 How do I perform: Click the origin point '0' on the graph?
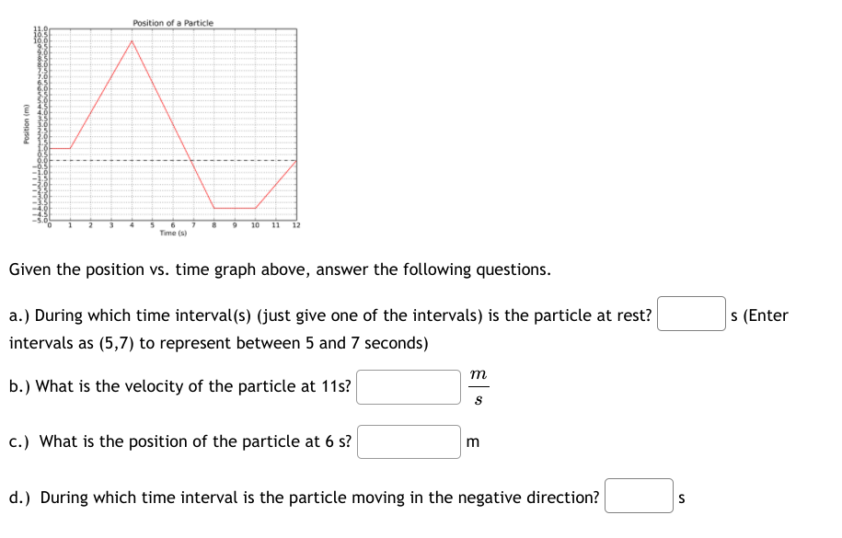[51, 223]
